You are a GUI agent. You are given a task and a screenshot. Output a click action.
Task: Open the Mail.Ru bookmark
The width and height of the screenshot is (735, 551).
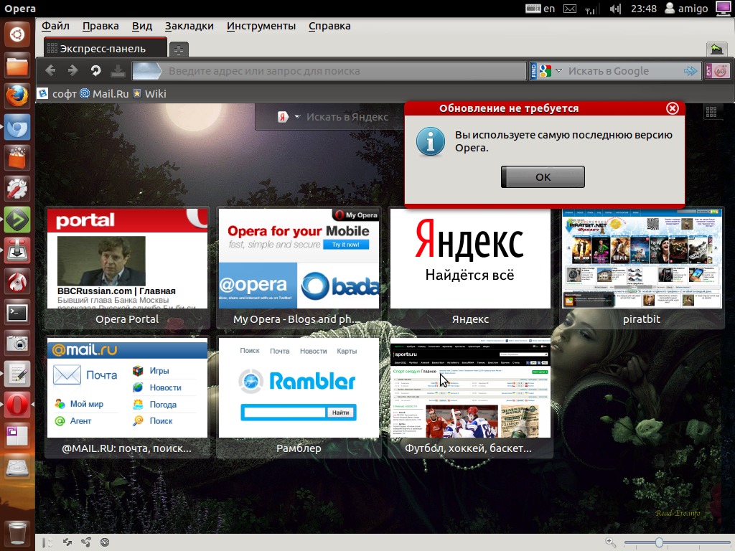point(104,94)
